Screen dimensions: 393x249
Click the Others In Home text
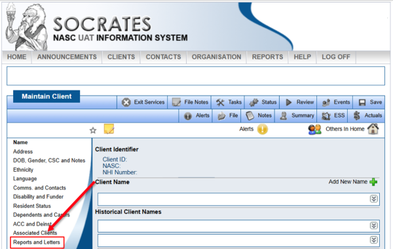[345, 129]
